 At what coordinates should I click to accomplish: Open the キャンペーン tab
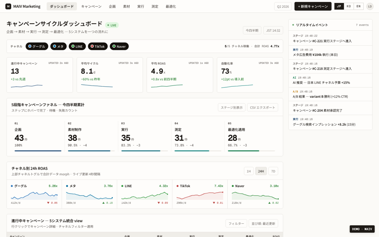[91, 6]
